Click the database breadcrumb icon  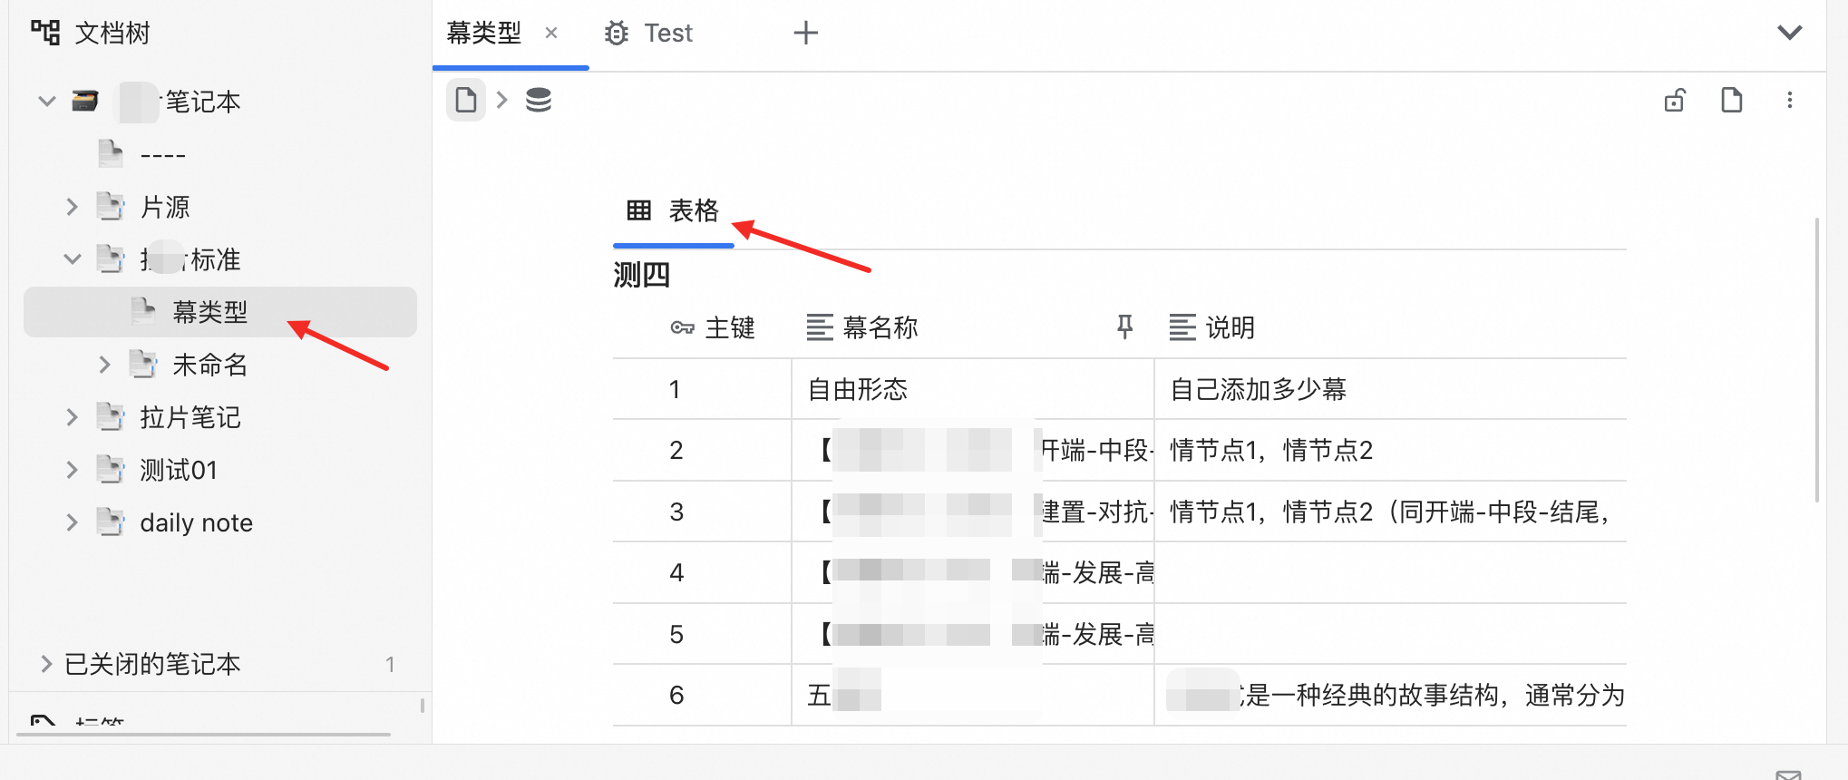coord(539,100)
